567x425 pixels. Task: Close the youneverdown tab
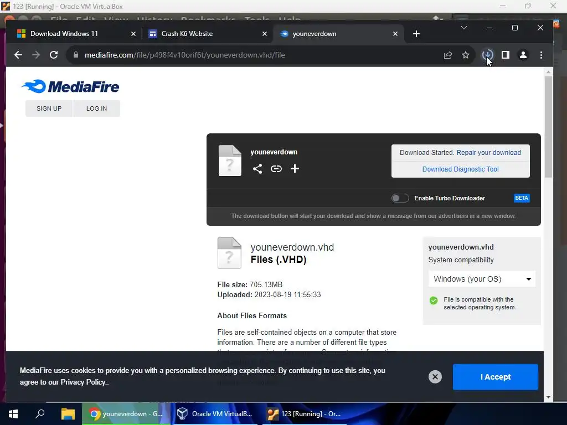click(x=395, y=34)
